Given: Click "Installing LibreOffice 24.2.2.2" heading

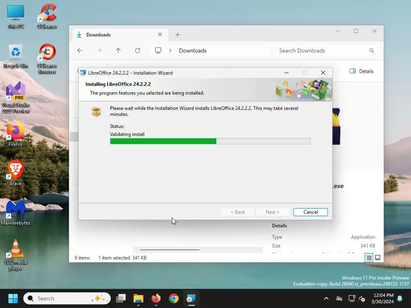Looking at the screenshot, I should click(118, 84).
